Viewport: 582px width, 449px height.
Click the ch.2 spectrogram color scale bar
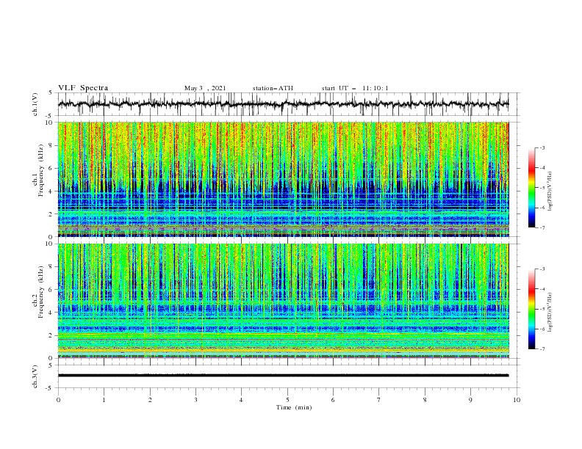click(x=531, y=309)
